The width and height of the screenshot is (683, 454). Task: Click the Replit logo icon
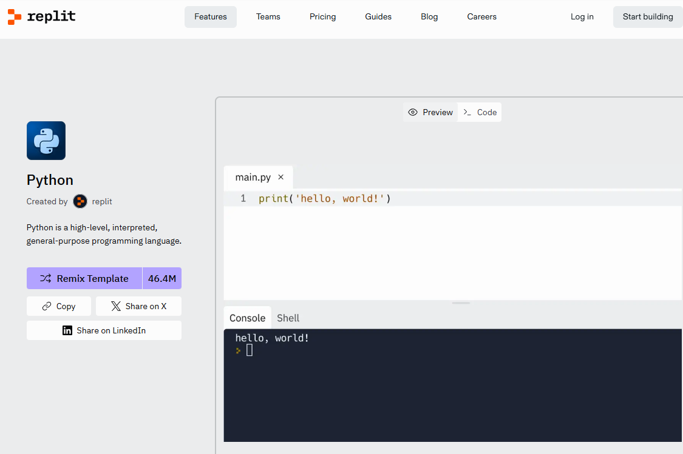point(15,16)
